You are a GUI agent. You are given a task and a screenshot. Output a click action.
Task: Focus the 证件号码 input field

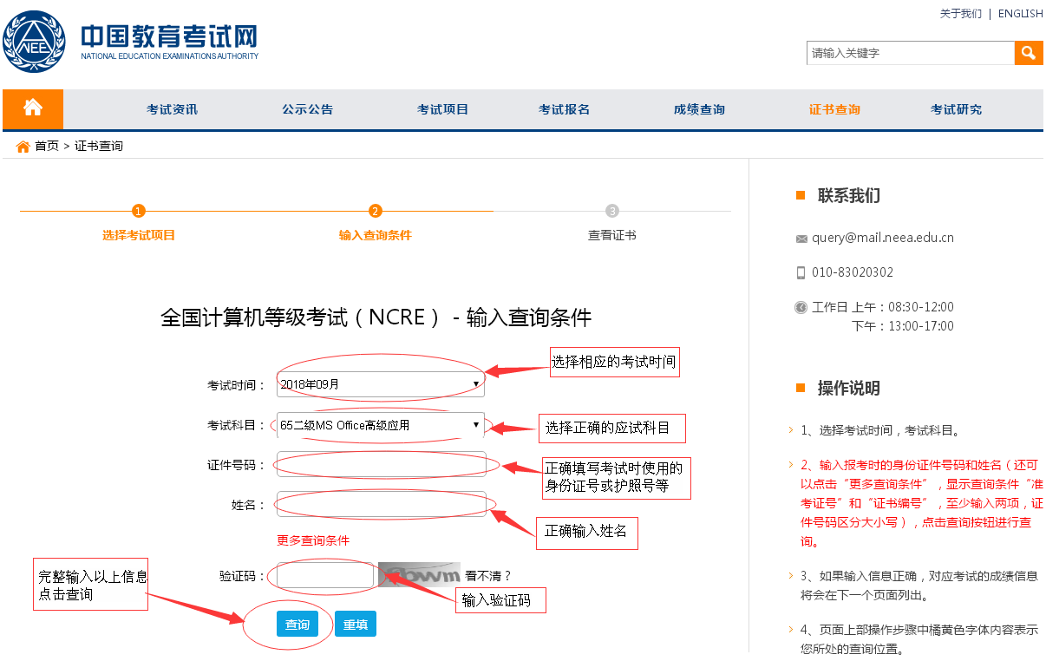[382, 464]
